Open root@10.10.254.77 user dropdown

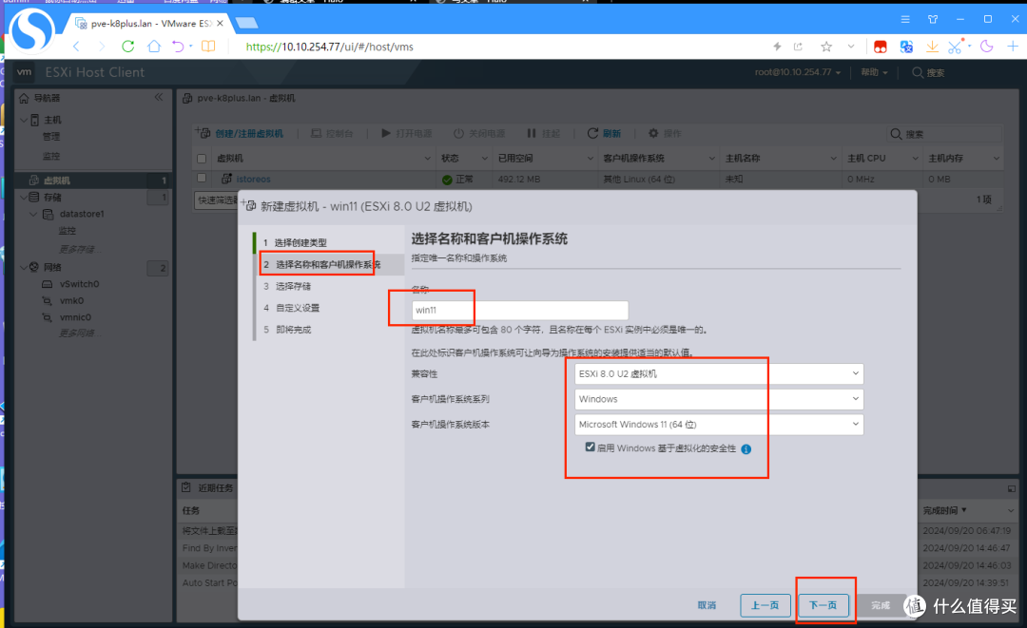point(797,72)
